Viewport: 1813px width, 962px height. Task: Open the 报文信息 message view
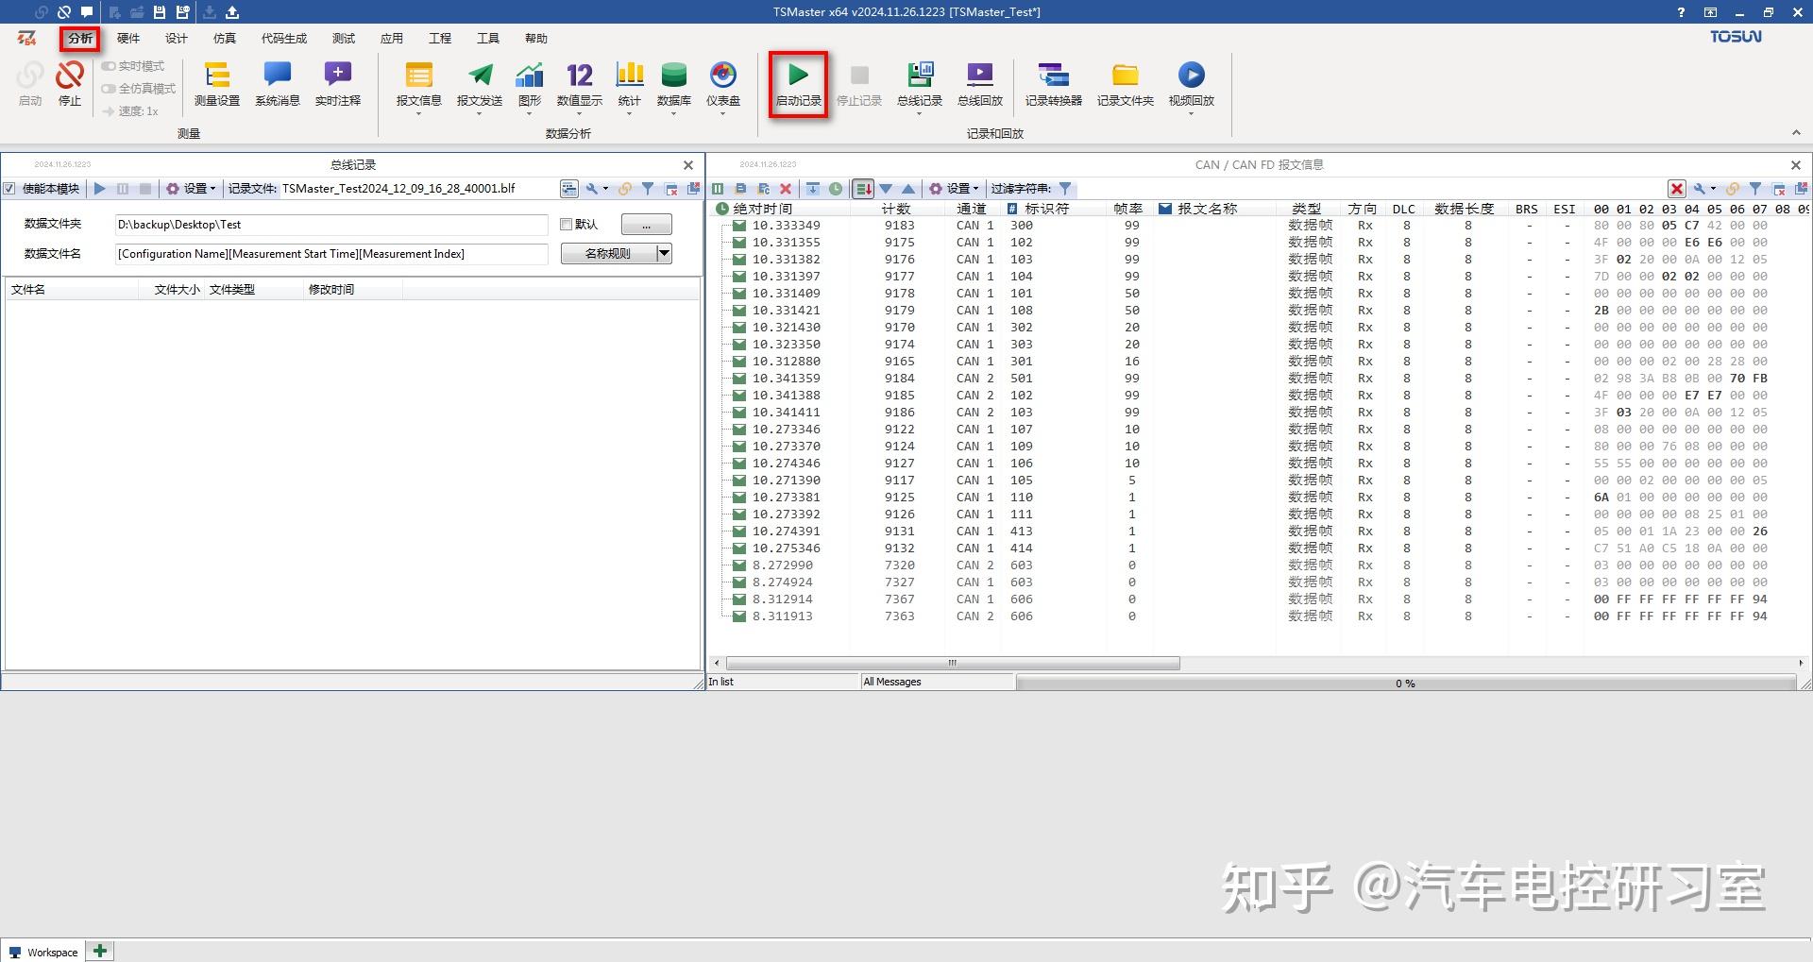[x=418, y=85]
